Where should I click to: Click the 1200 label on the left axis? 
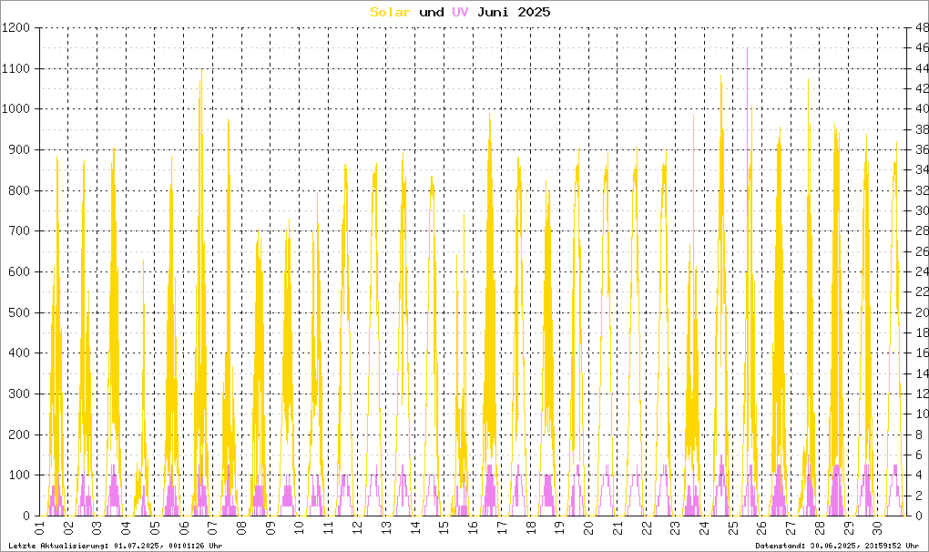point(16,28)
